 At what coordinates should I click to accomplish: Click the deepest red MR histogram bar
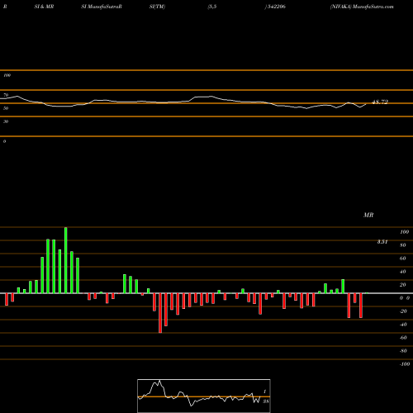pyautogui.click(x=160, y=313)
